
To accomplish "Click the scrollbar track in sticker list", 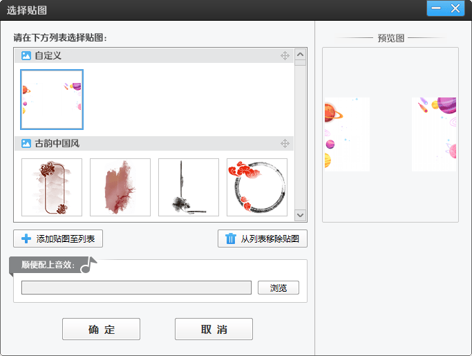I will 300,138.
